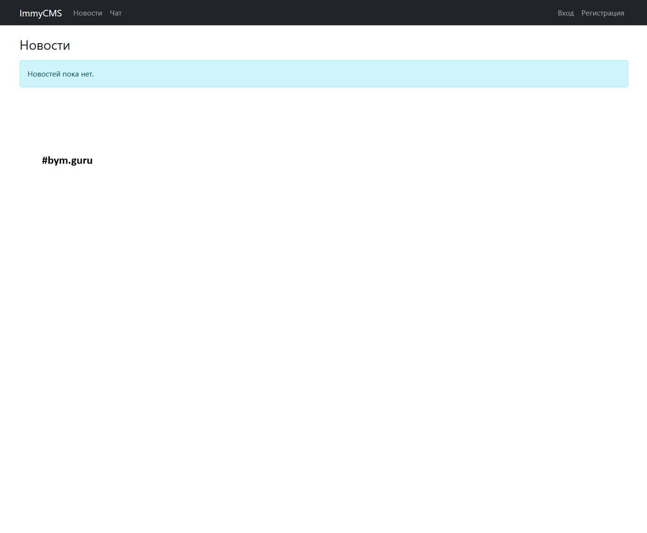The height and width of the screenshot is (533, 647).
Task: Click the #bym.guru watermark text
Action: 67,160
